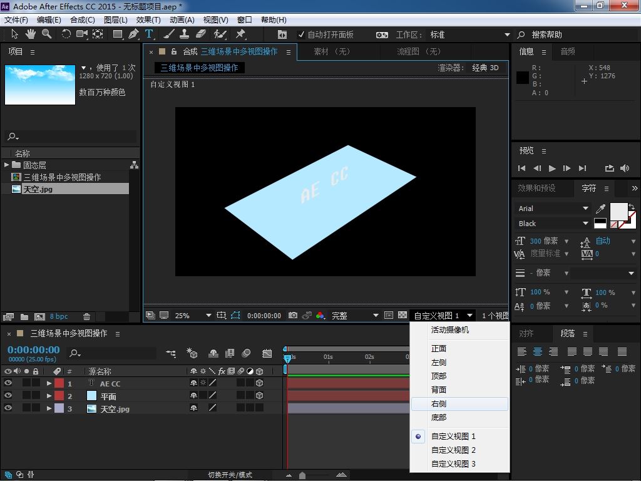Select the Pan Behind anchor tool

(98, 34)
